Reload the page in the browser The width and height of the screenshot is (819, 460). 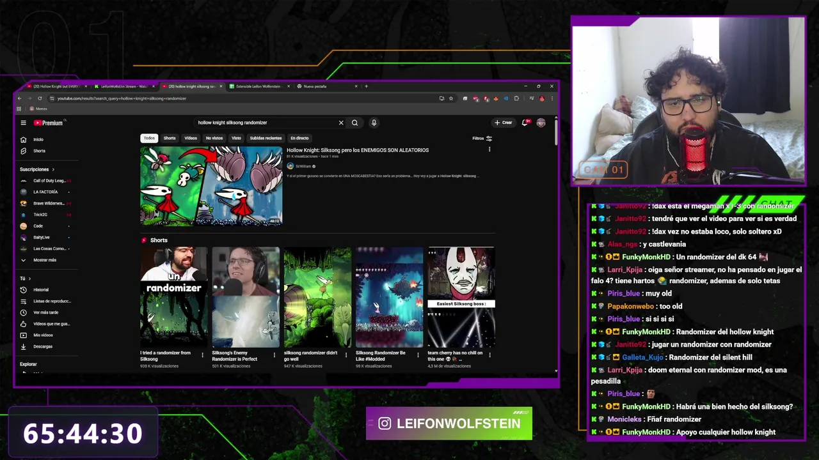pyautogui.click(x=40, y=98)
